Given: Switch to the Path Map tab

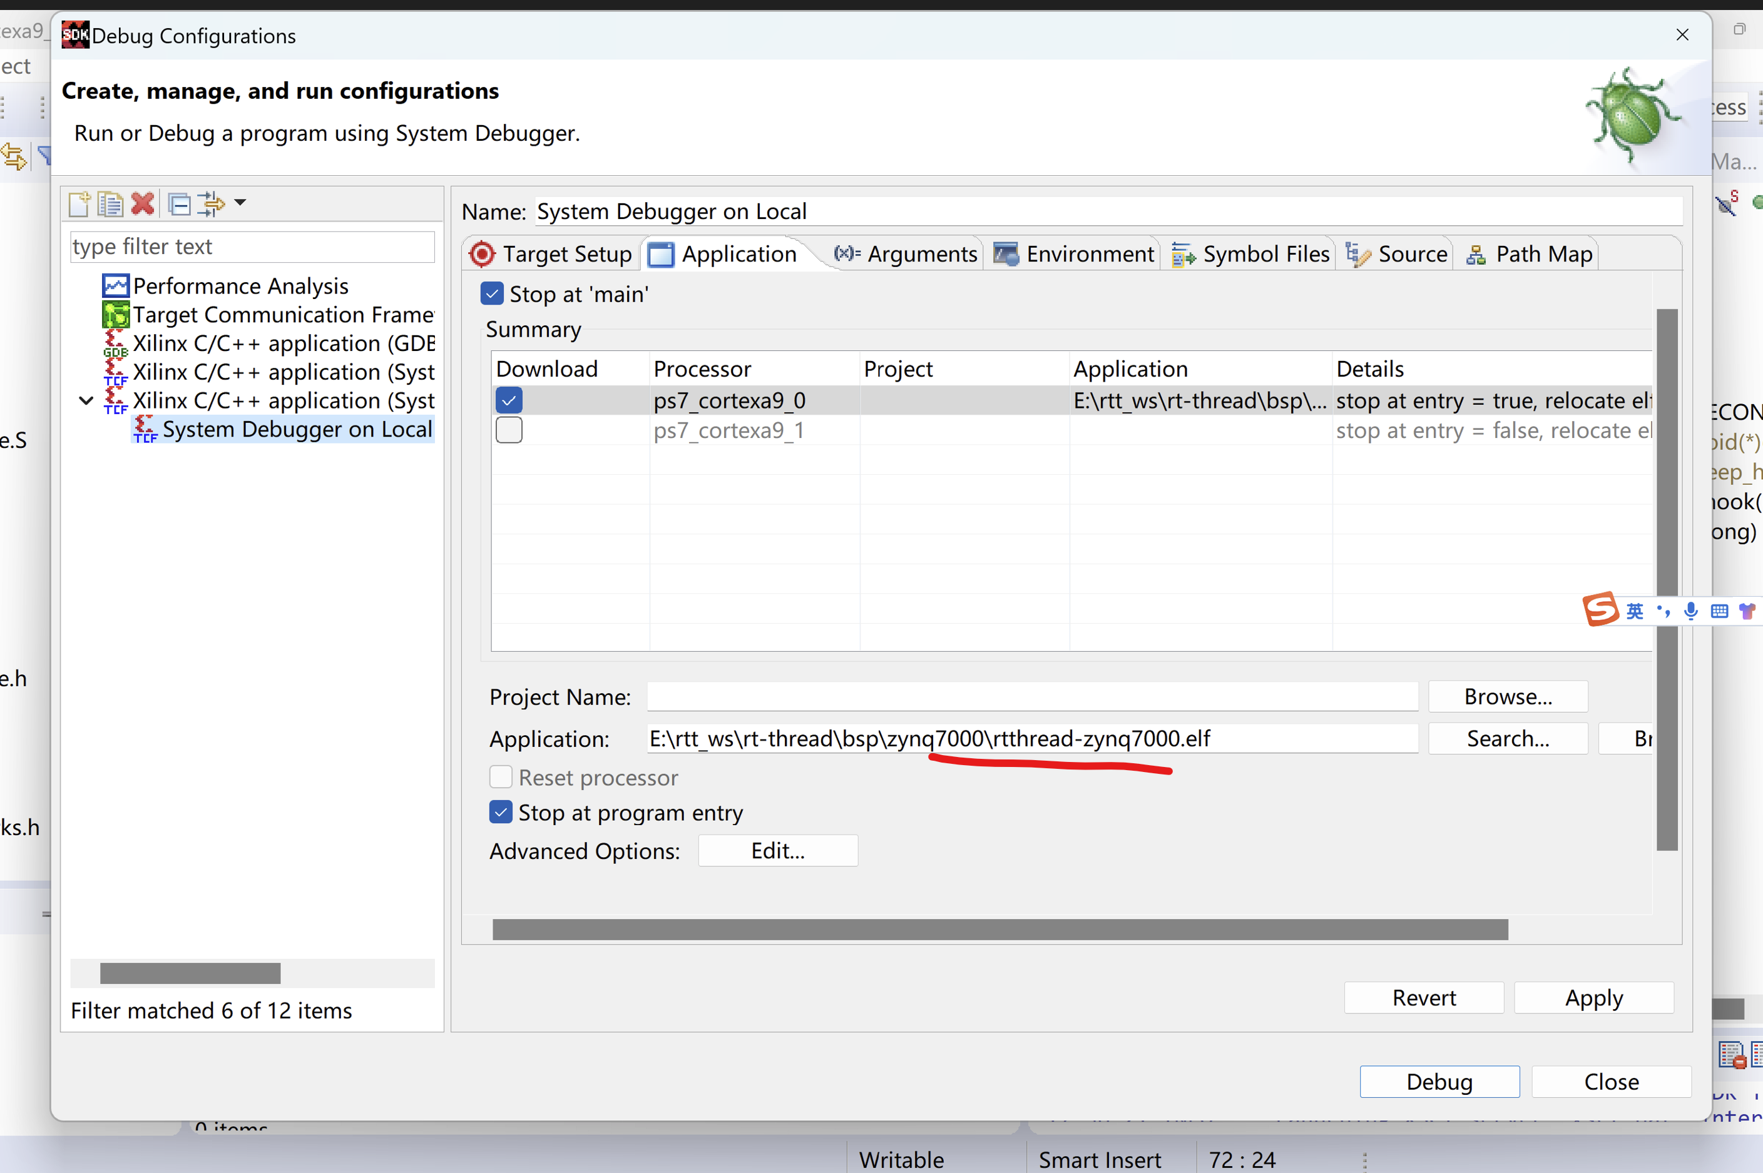Looking at the screenshot, I should [x=1529, y=255].
